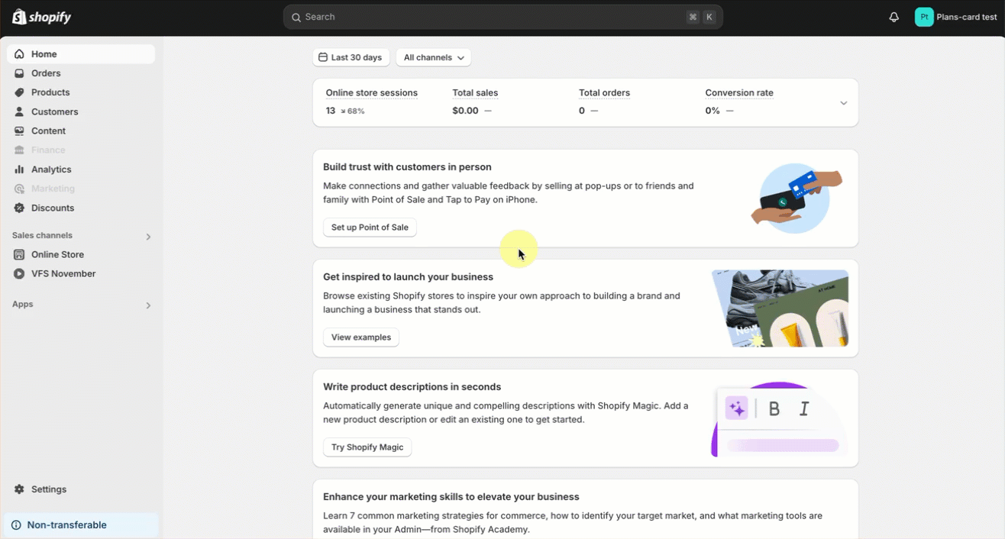Click the Online Store storefront icon

click(x=19, y=254)
